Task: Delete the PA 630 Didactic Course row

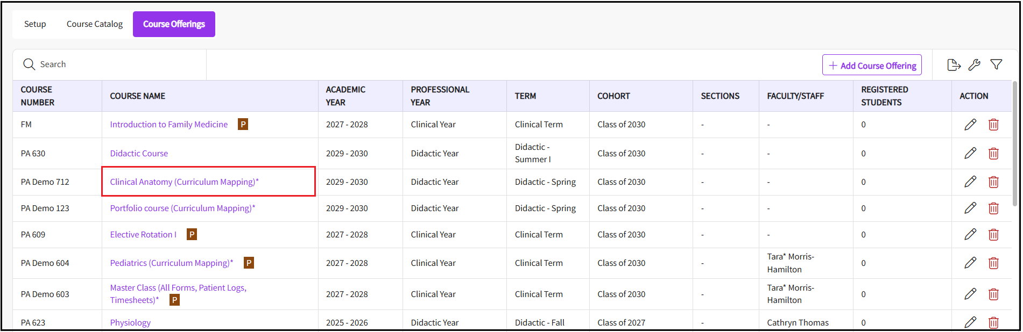Action: point(993,154)
